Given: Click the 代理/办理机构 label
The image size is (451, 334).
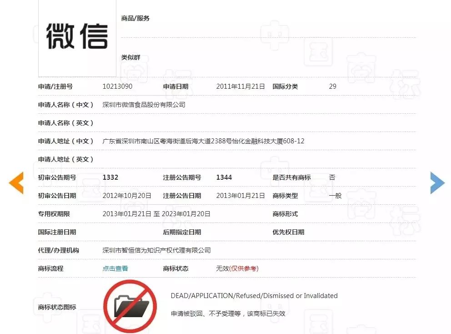Looking at the screenshot, I should (x=58, y=250).
